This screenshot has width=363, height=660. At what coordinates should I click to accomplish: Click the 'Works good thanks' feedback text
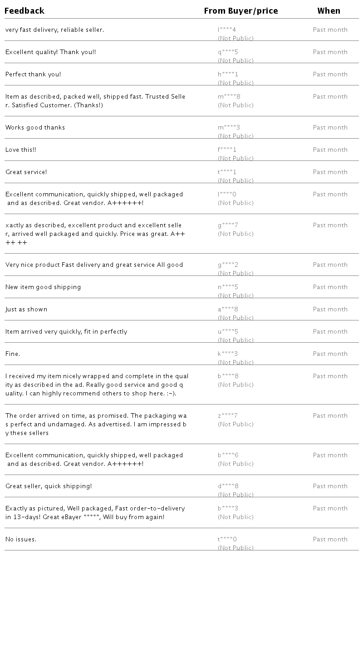tap(35, 128)
